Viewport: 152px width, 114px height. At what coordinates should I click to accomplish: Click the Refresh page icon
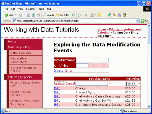point(33,15)
